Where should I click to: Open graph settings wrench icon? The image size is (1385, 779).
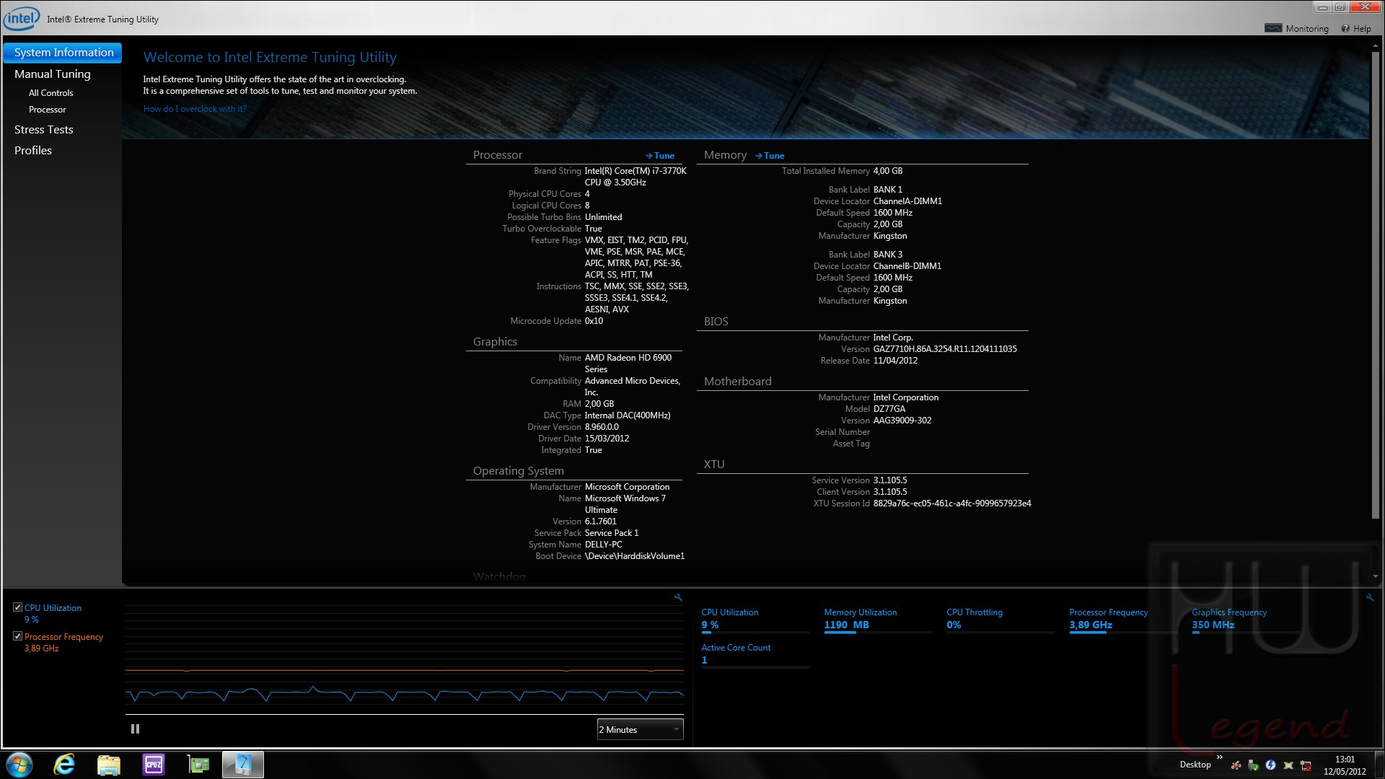coord(678,597)
